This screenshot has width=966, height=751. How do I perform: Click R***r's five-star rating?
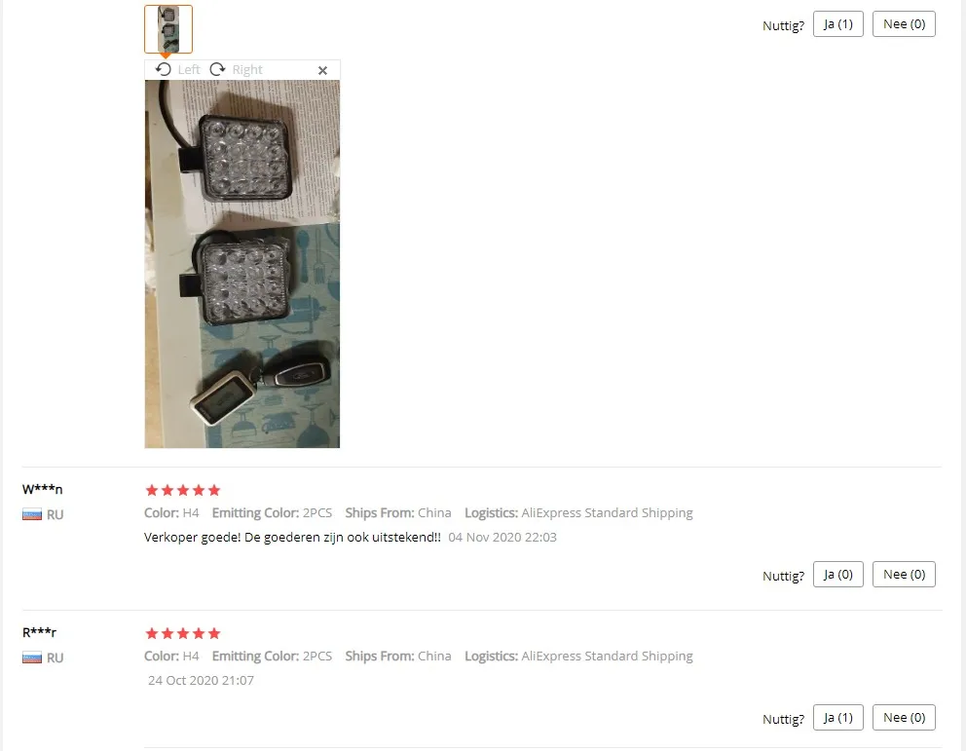[x=182, y=633]
